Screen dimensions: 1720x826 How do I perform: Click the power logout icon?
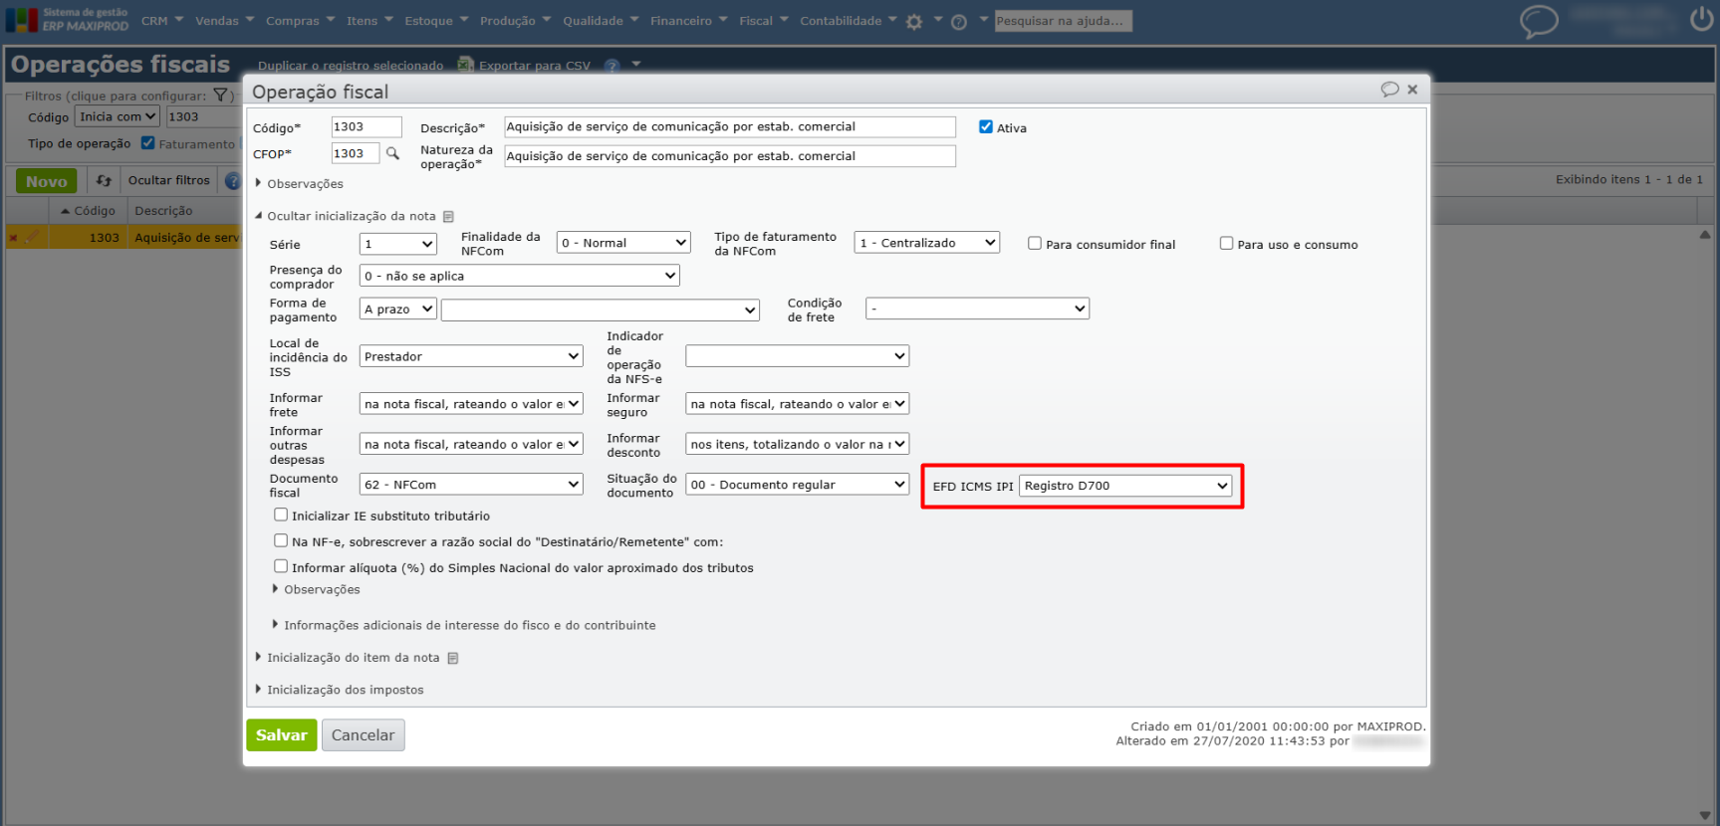point(1702,19)
